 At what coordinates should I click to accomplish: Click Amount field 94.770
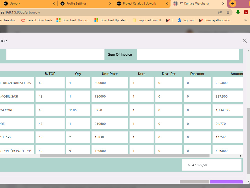[228, 124]
